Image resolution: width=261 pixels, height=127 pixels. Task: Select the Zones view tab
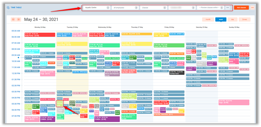click(245, 19)
